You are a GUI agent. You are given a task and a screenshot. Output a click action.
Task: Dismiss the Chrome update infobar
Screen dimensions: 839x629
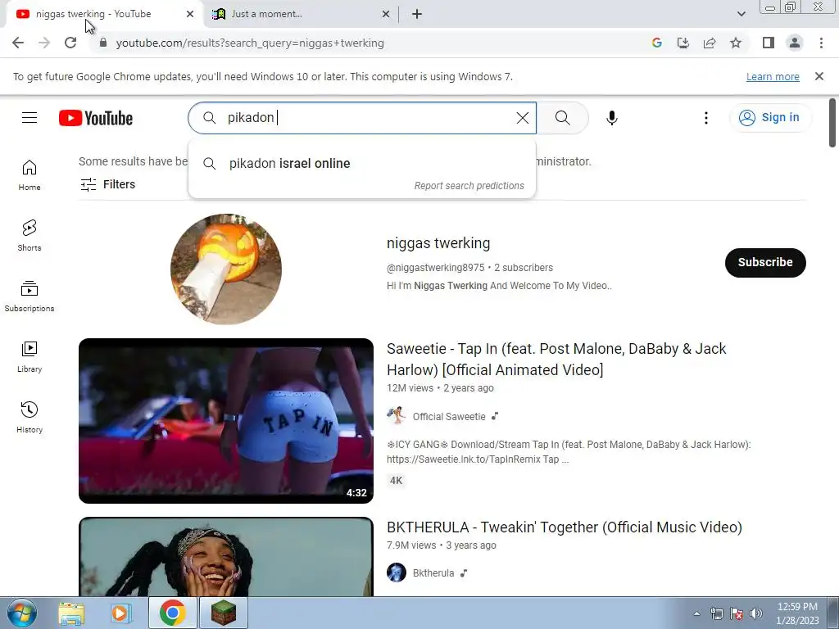[x=819, y=76]
